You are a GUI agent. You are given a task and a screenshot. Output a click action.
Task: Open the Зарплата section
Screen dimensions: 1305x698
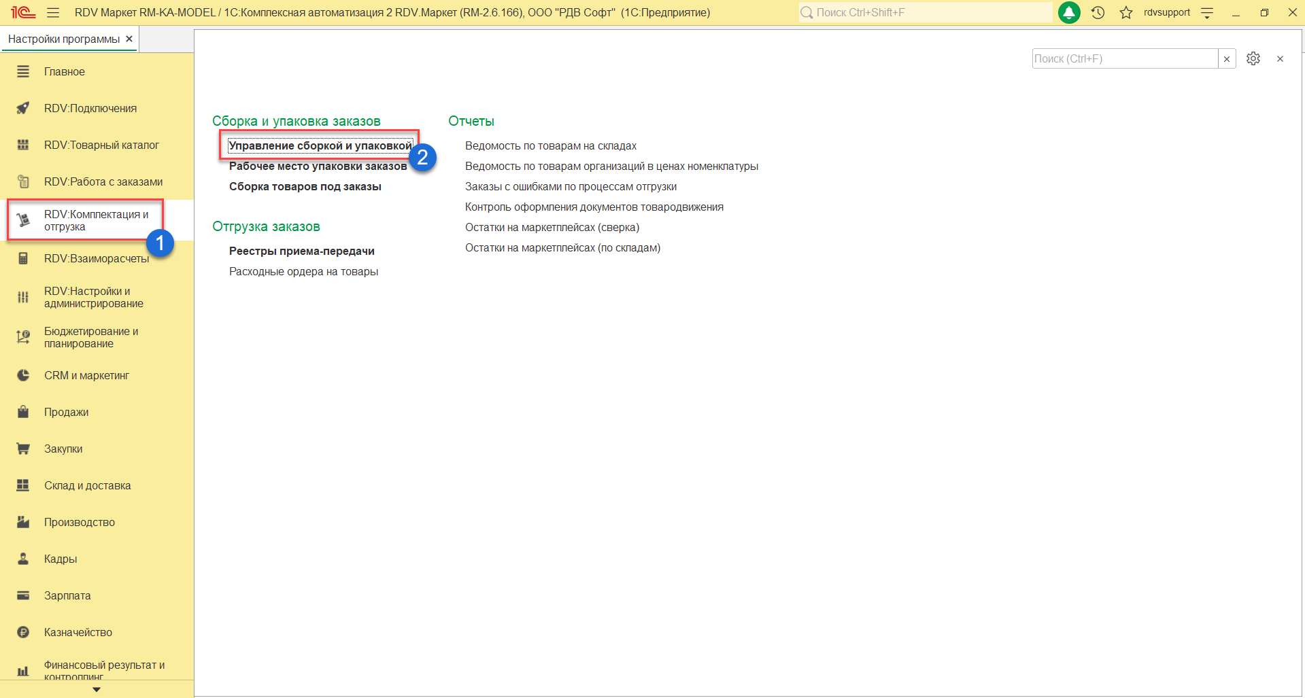[x=67, y=595]
